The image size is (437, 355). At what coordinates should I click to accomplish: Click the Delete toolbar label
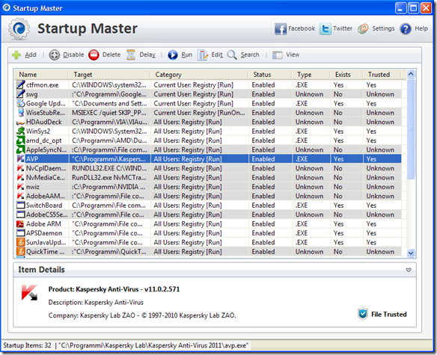tap(111, 55)
